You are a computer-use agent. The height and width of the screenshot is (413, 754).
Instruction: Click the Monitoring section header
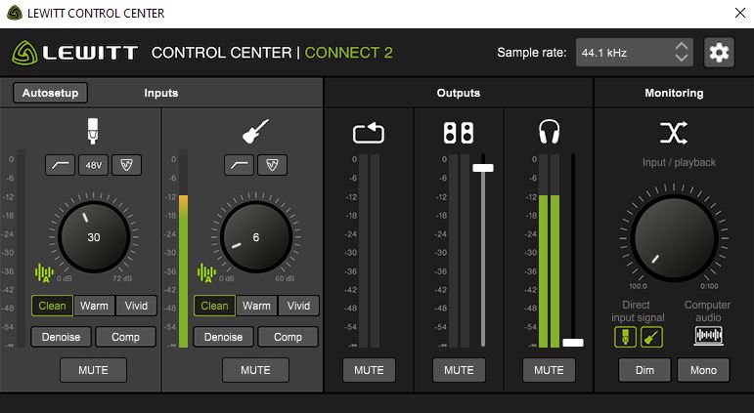[674, 93]
